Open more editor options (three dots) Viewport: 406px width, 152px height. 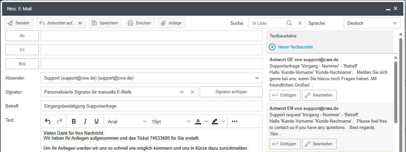[235, 121]
